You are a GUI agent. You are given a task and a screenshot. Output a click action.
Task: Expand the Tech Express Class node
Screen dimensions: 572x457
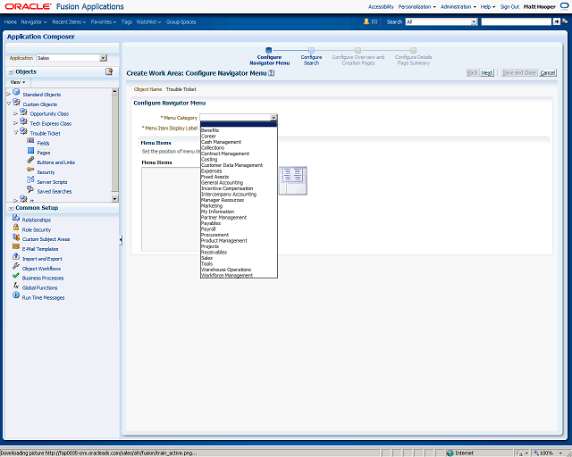(16, 123)
